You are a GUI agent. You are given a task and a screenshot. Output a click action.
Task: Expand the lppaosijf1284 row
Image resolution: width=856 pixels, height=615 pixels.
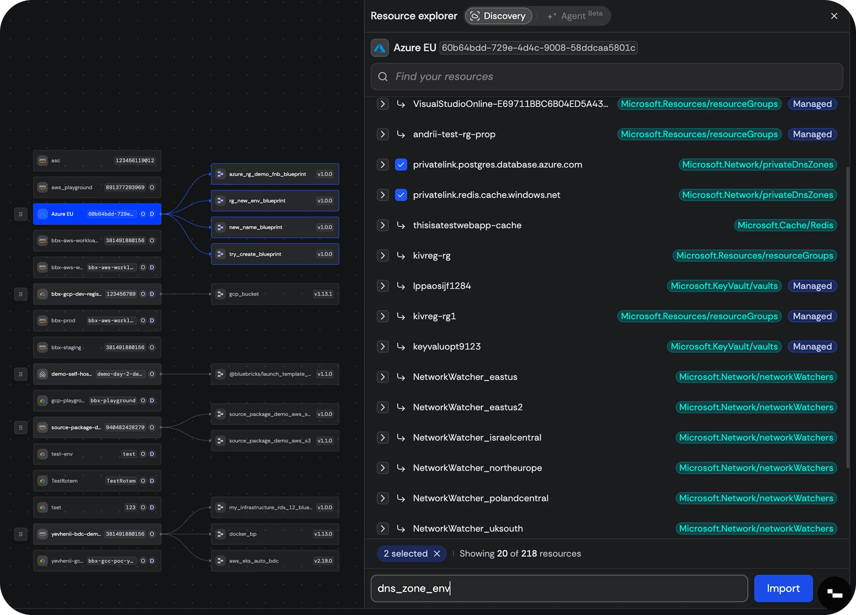point(383,286)
